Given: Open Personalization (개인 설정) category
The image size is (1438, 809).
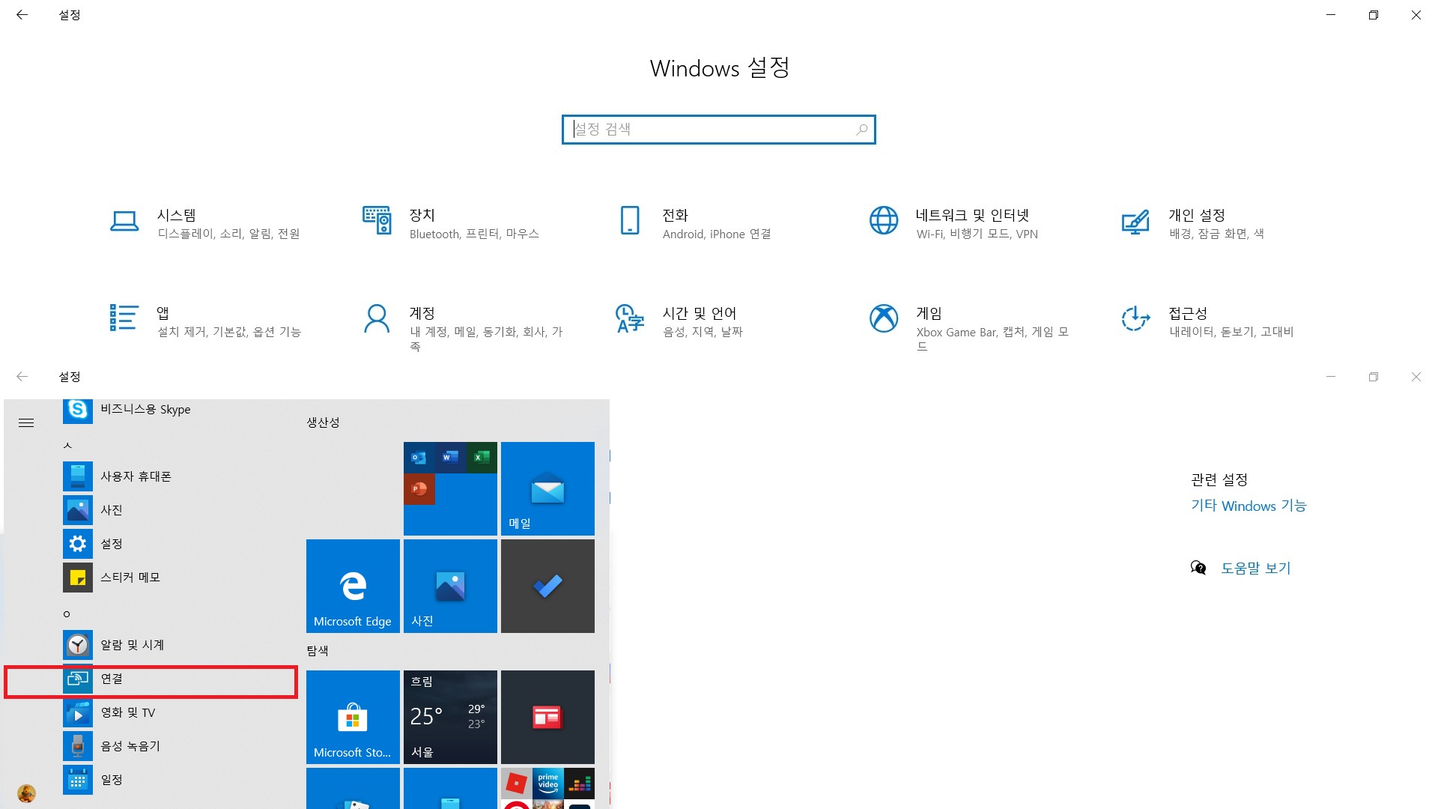Looking at the screenshot, I should [1196, 216].
